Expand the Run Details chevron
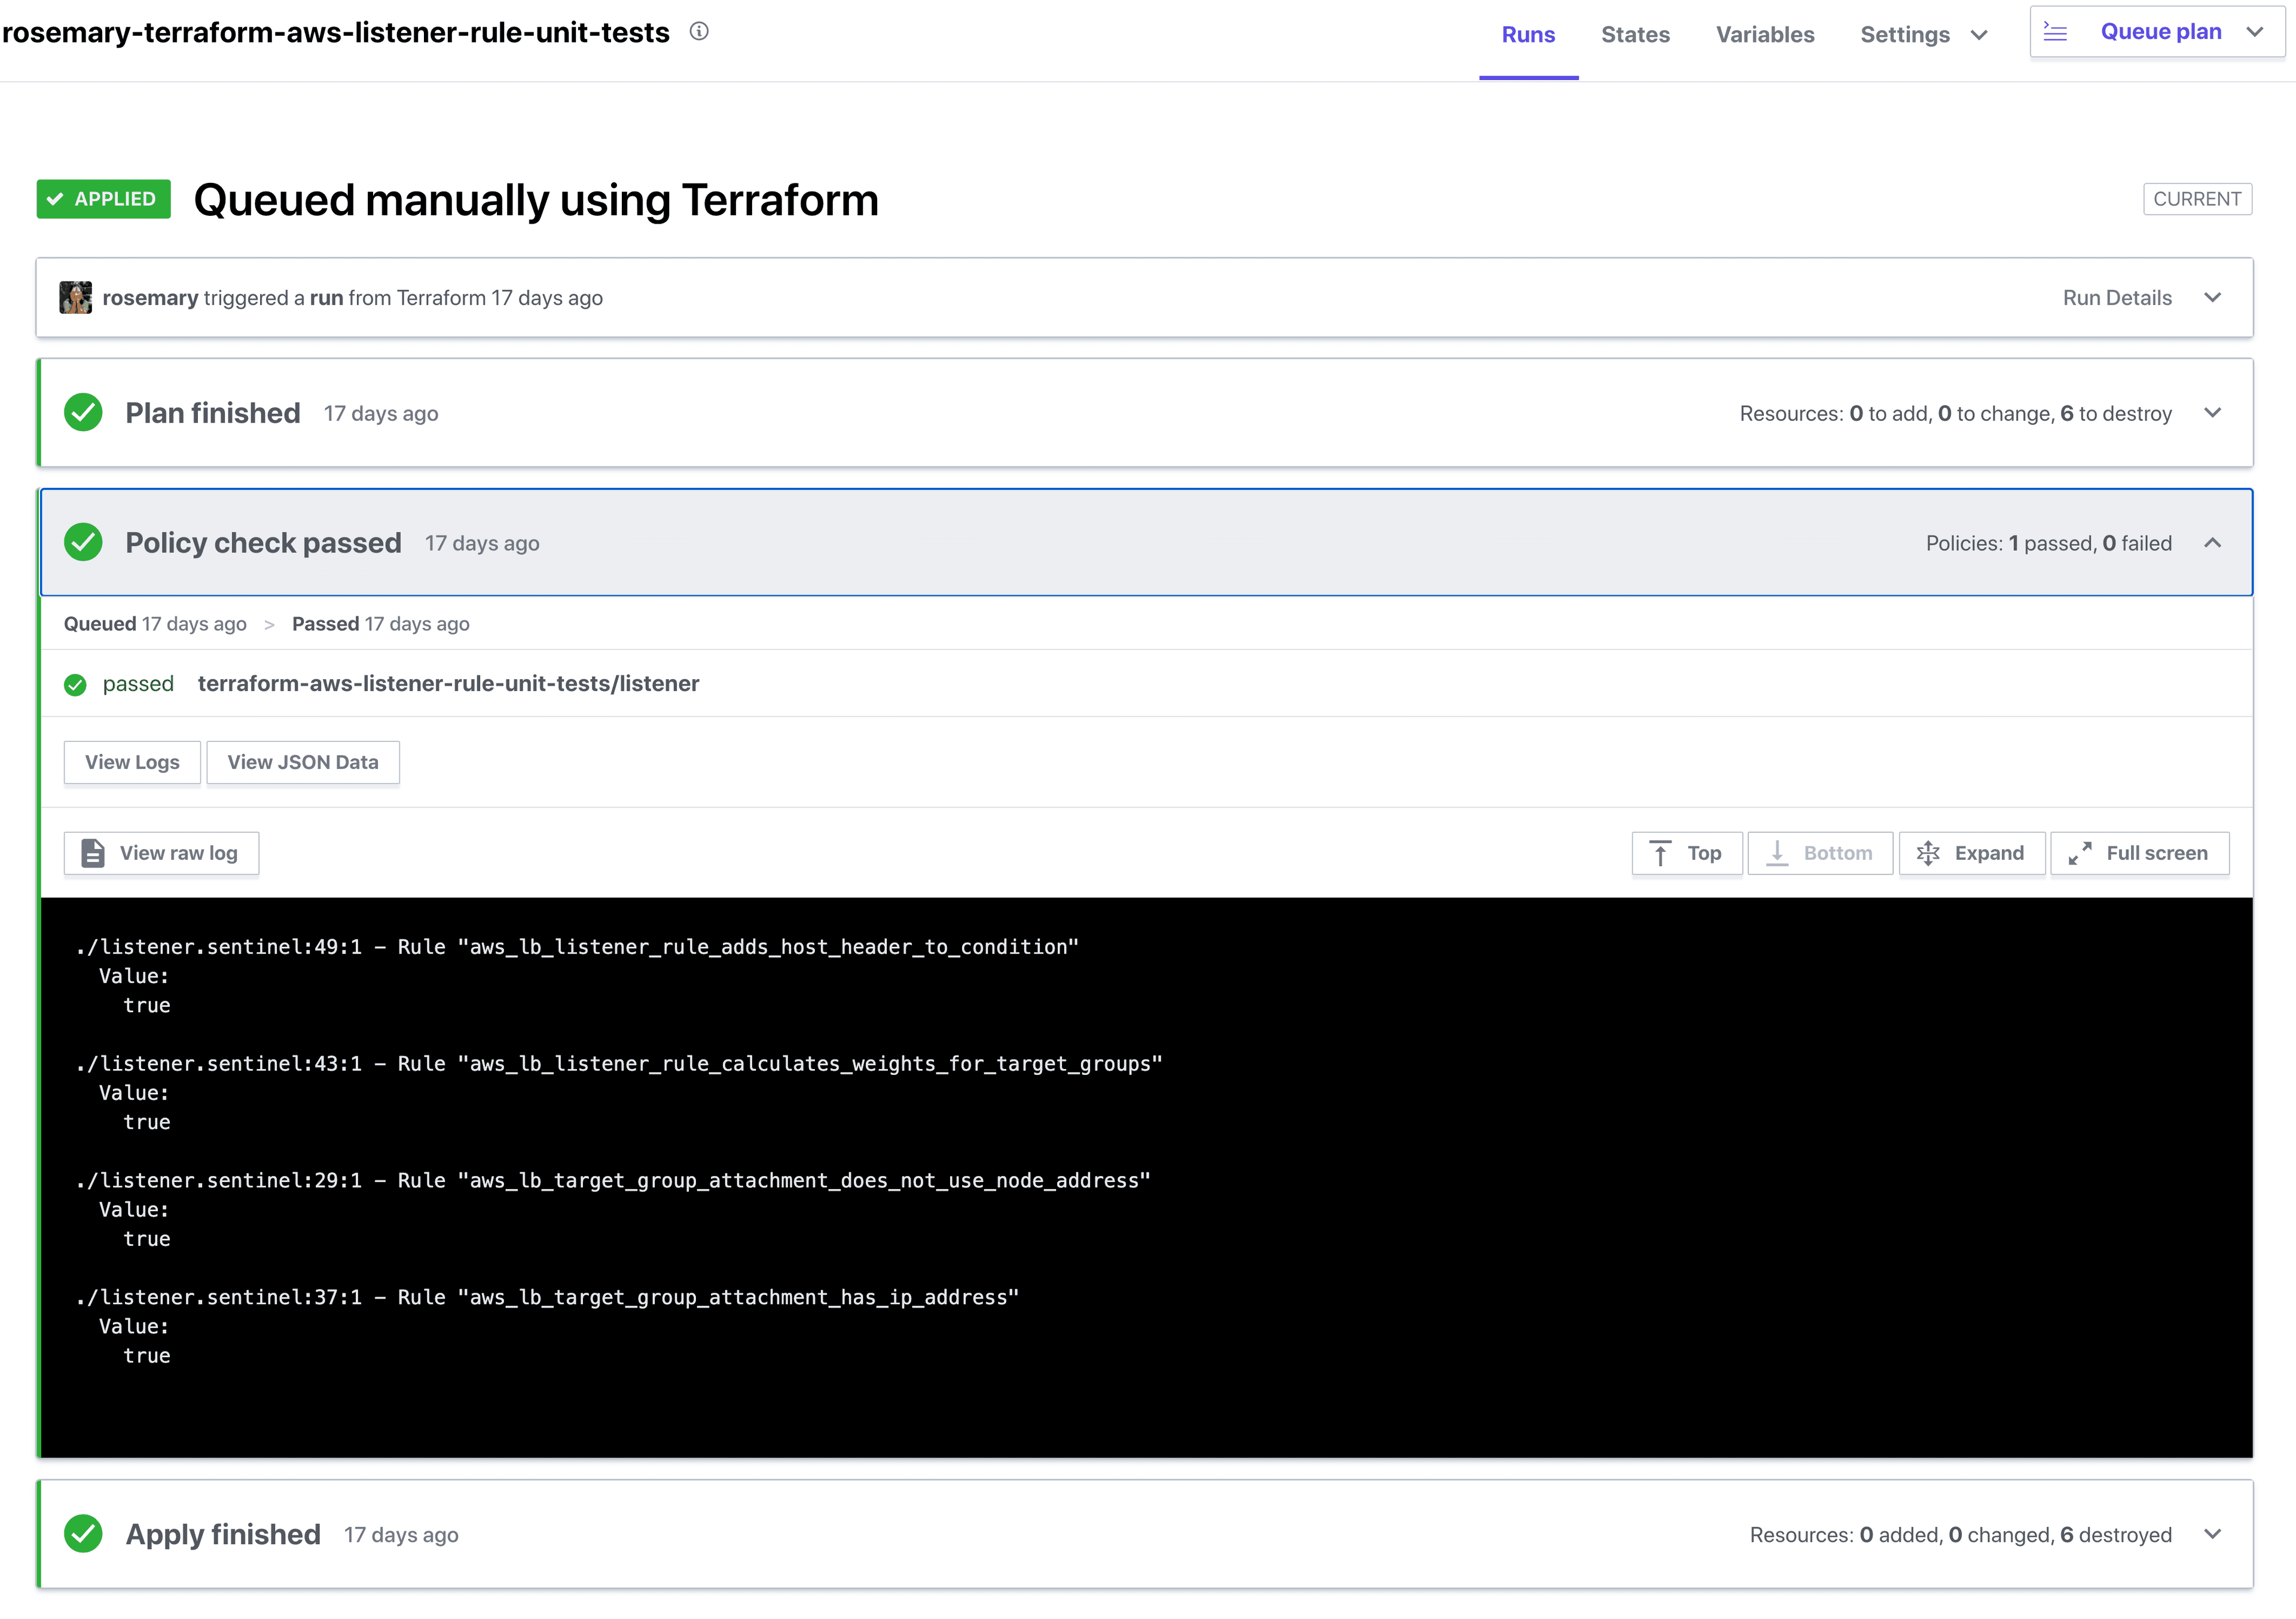The height and width of the screenshot is (1619, 2296). [2213, 298]
